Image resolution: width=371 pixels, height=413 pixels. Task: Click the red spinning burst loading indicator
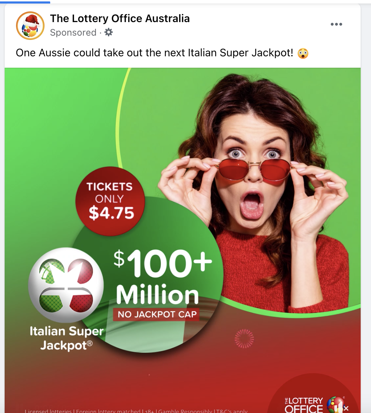coord(244,339)
